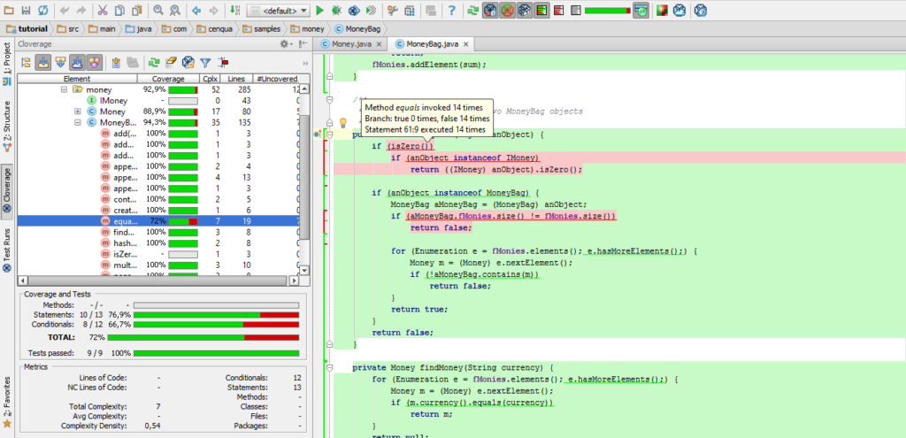Click the Clover help cube icon at toolbar end
Image resolution: width=906 pixels, height=438 pixels.
click(701, 10)
